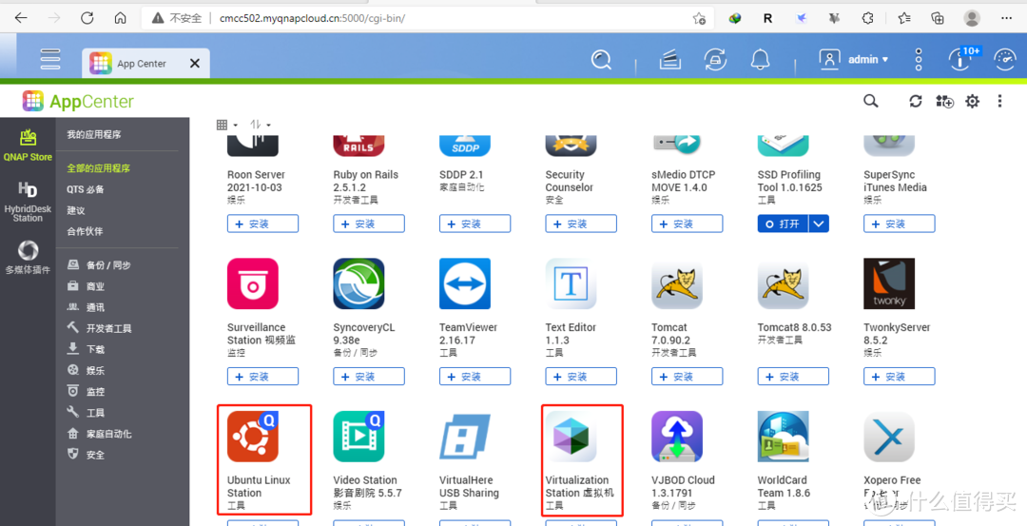Install Security Counselor app

(x=581, y=224)
